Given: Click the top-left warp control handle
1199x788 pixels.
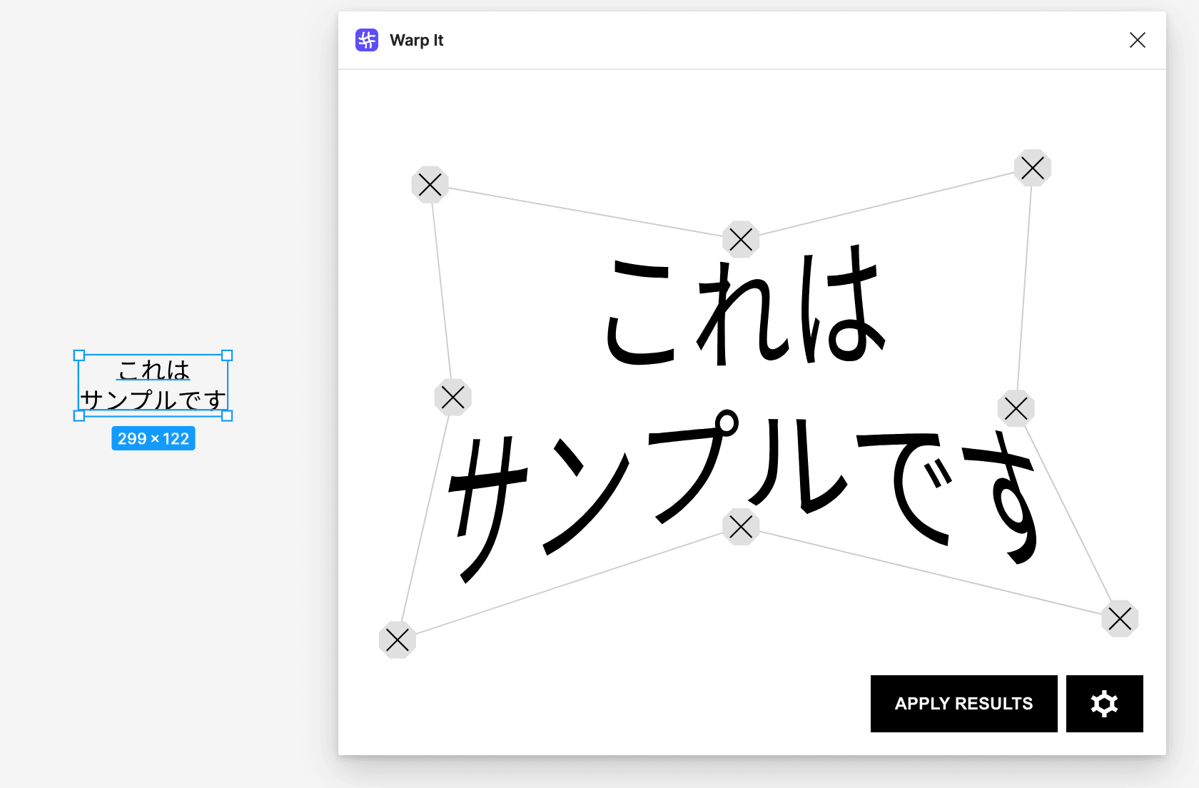Looking at the screenshot, I should point(430,184).
